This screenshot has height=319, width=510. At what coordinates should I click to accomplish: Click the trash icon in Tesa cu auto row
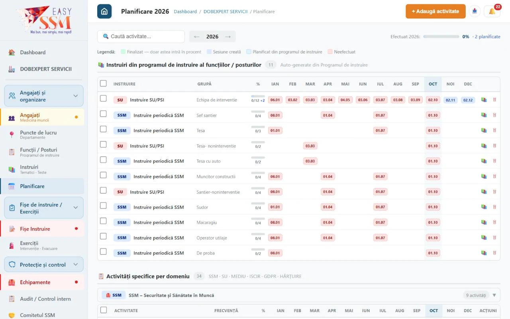(494, 161)
